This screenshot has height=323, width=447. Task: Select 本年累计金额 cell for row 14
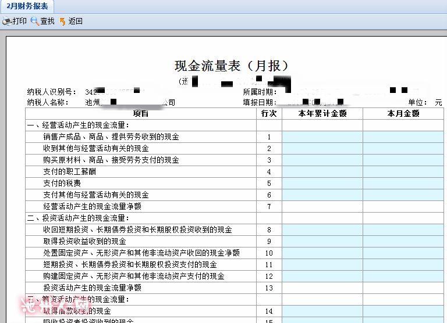(322, 311)
